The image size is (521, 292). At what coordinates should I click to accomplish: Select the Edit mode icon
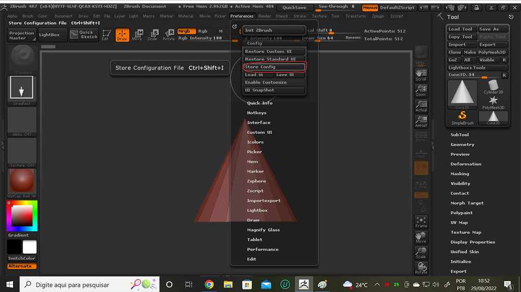106,35
